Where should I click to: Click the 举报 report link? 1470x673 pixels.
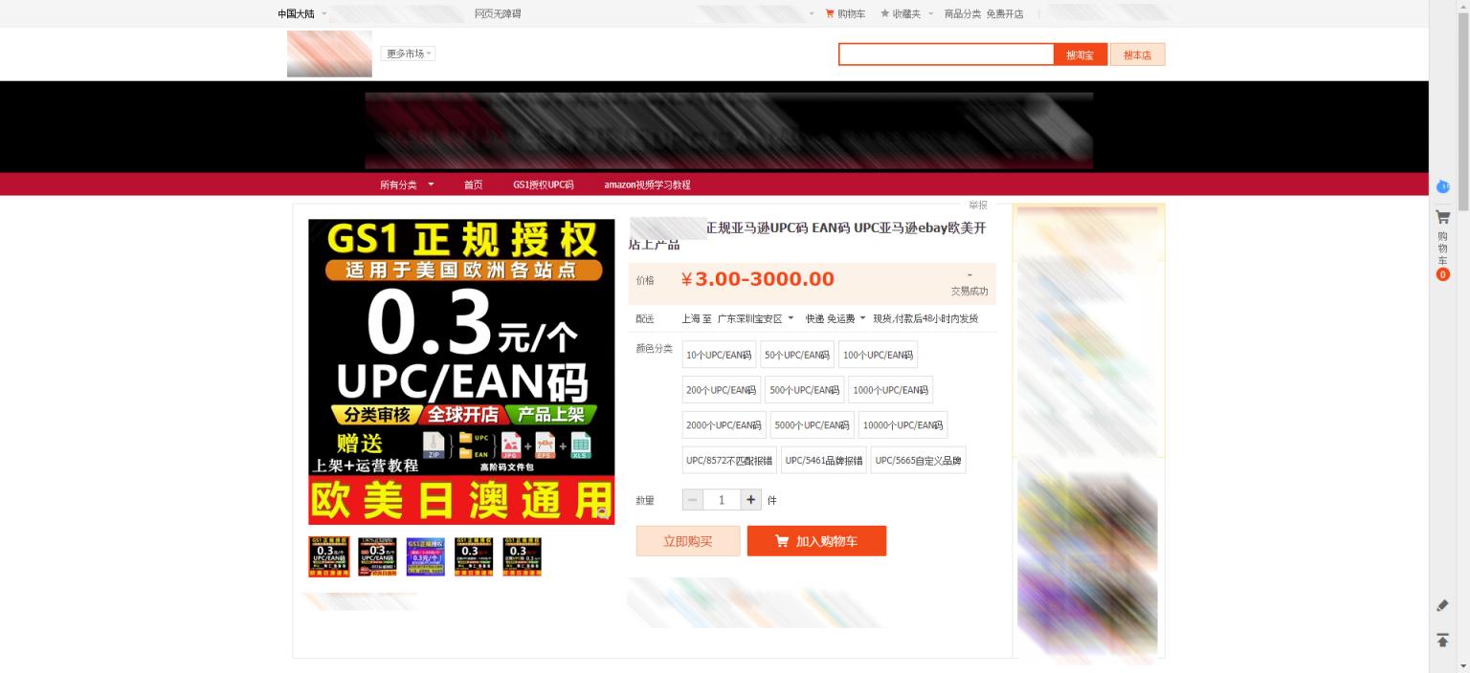click(x=977, y=205)
